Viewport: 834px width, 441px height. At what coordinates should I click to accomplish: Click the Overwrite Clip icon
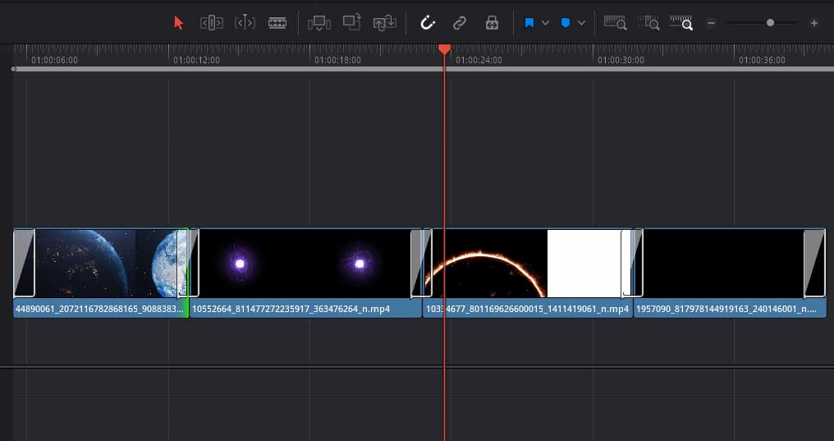pos(352,23)
